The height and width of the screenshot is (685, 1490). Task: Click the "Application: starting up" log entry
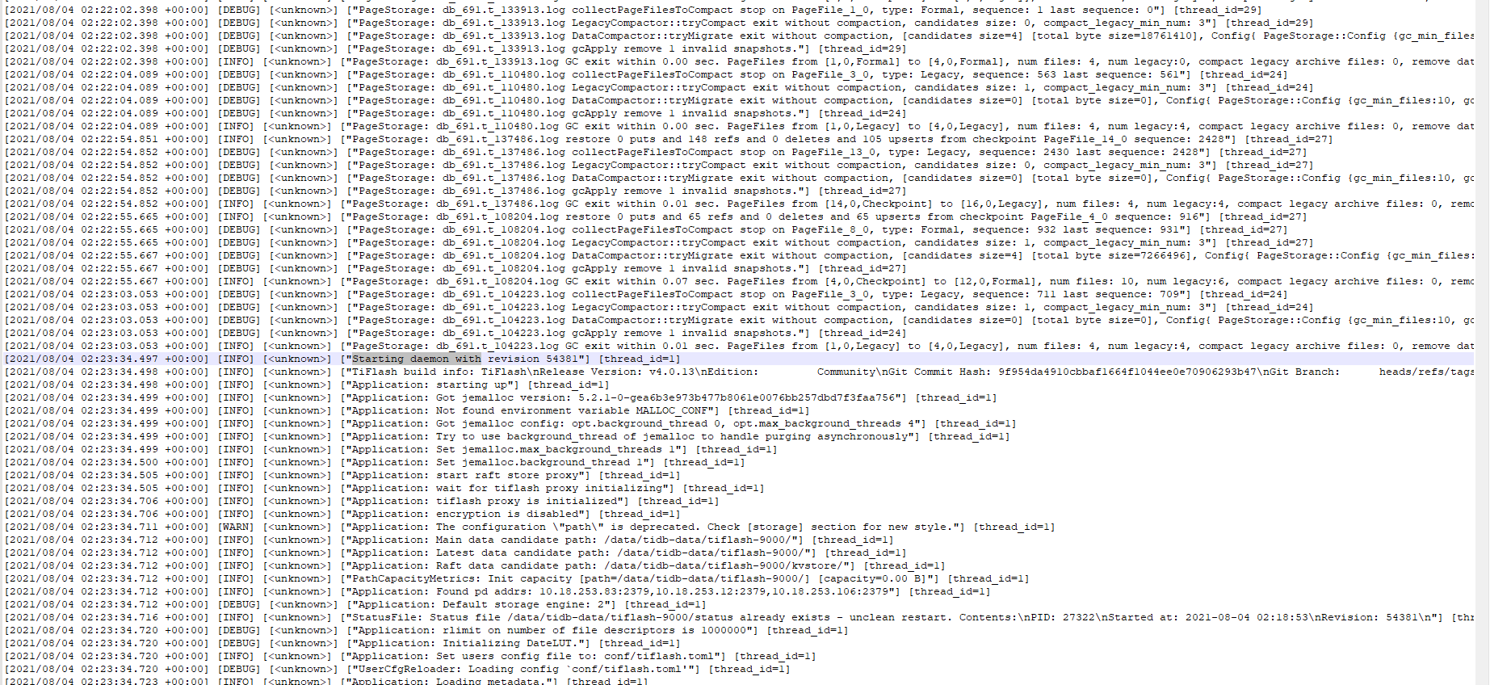pyautogui.click(x=307, y=385)
